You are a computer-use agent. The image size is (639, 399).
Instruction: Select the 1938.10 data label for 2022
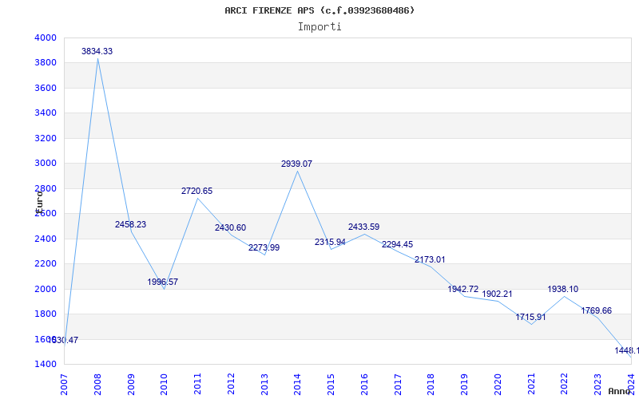(563, 289)
